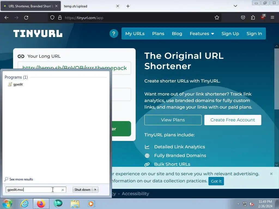Click the Show desktop strip
The width and height of the screenshot is (279, 209).
tap(277, 204)
